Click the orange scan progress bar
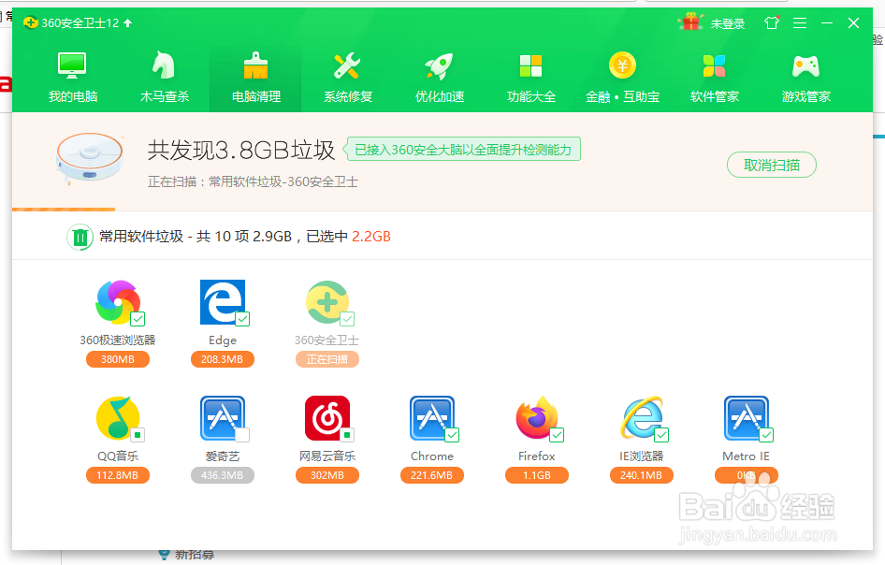 click(64, 210)
